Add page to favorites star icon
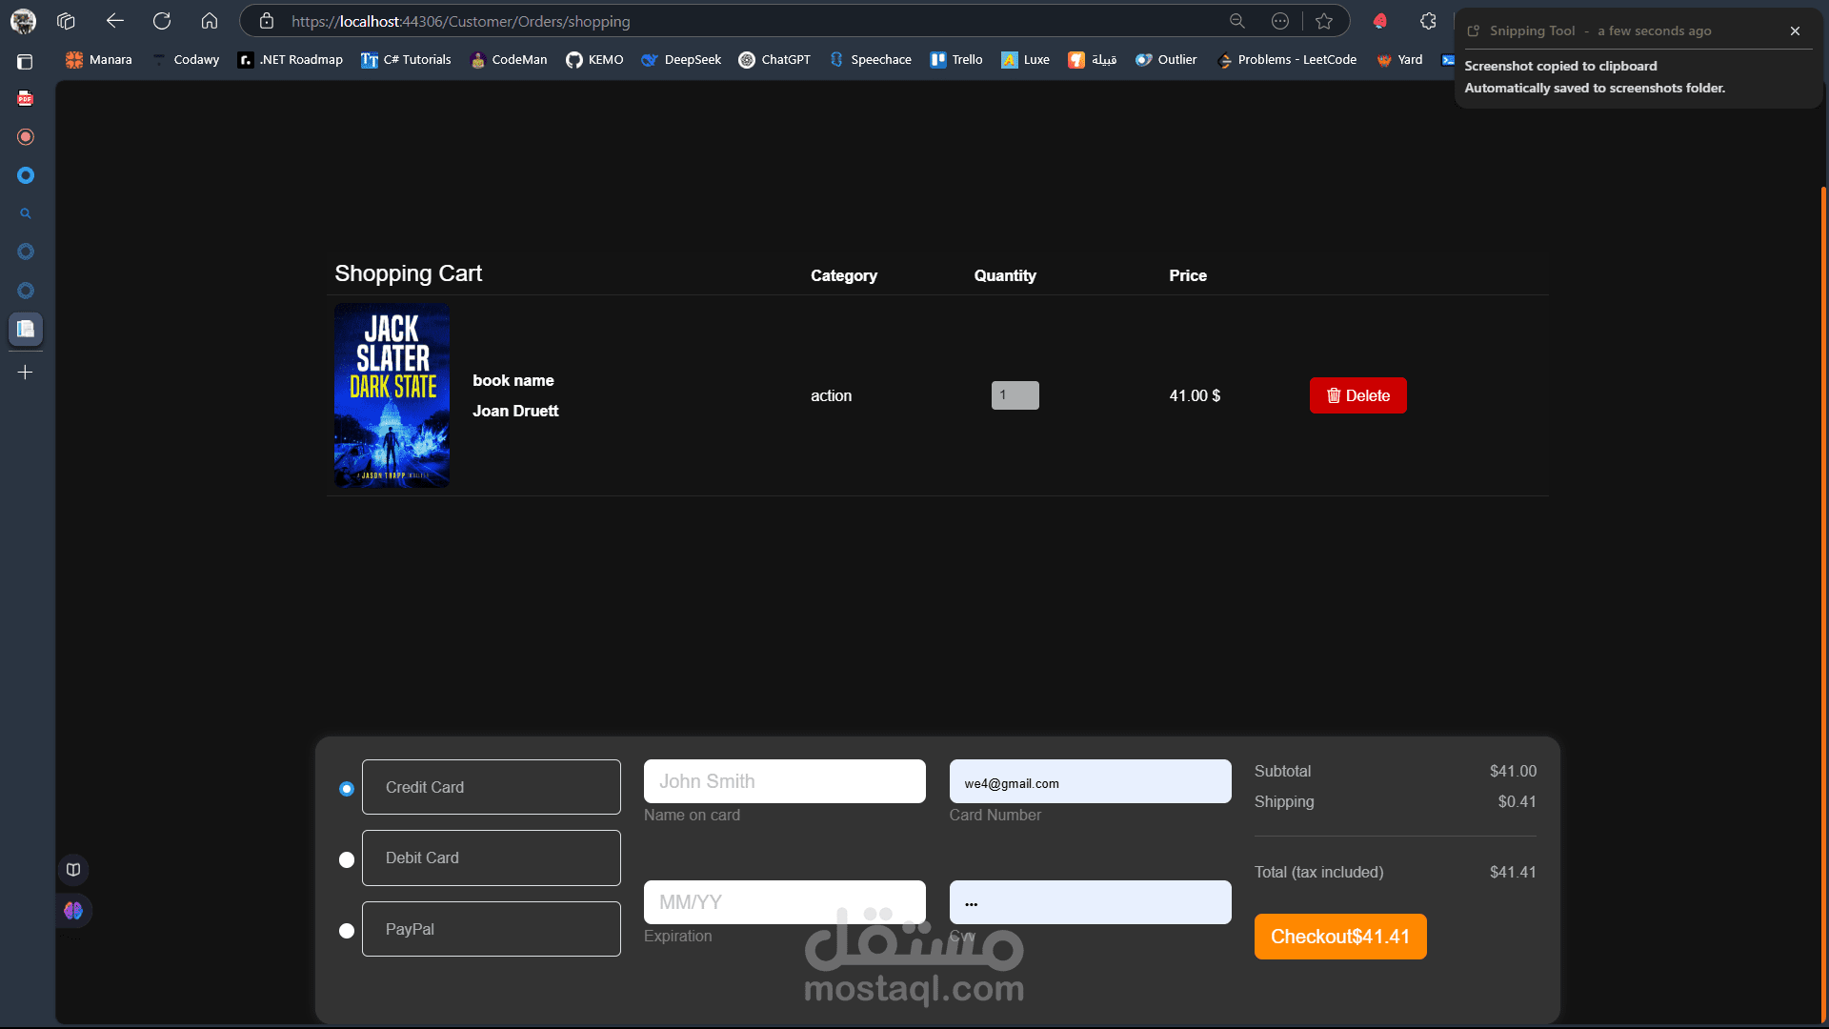 (1324, 21)
